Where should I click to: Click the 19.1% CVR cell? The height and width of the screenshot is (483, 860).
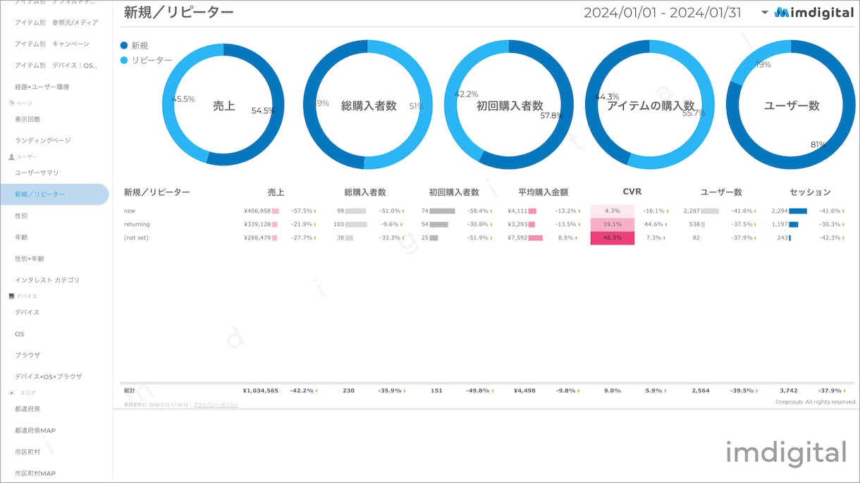613,225
